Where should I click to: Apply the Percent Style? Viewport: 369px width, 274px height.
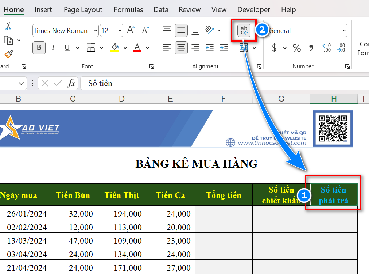click(x=296, y=48)
